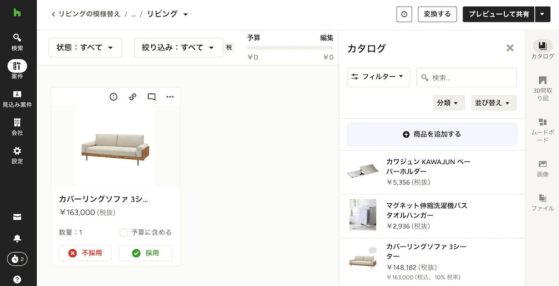Open the ムードボード sidebar panel
Image resolution: width=559 pixels, height=286 pixels.
click(x=542, y=130)
